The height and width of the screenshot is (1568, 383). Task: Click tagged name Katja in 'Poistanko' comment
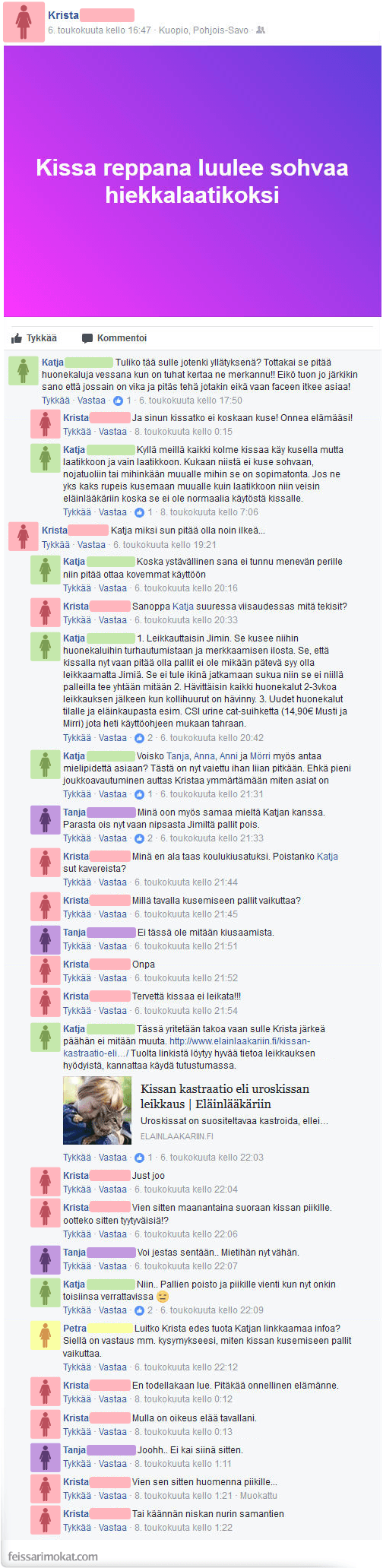coord(328,857)
